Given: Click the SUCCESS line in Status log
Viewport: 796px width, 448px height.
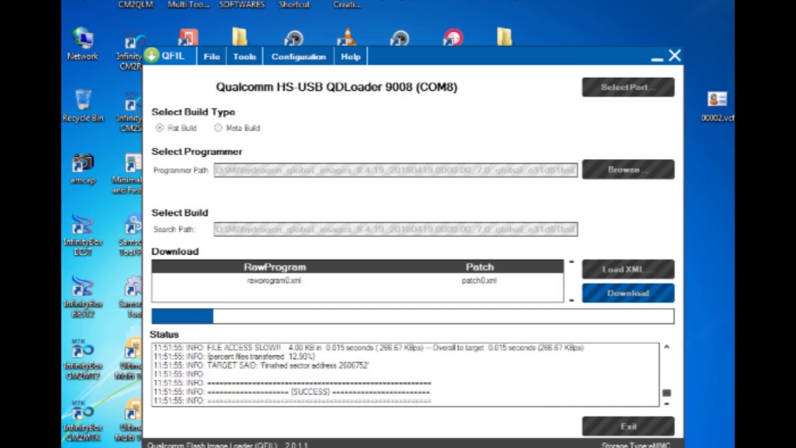Looking at the screenshot, I should click(292, 392).
